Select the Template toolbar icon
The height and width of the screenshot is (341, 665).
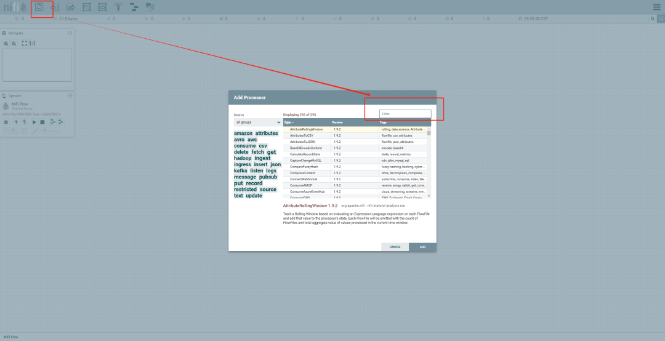point(134,7)
